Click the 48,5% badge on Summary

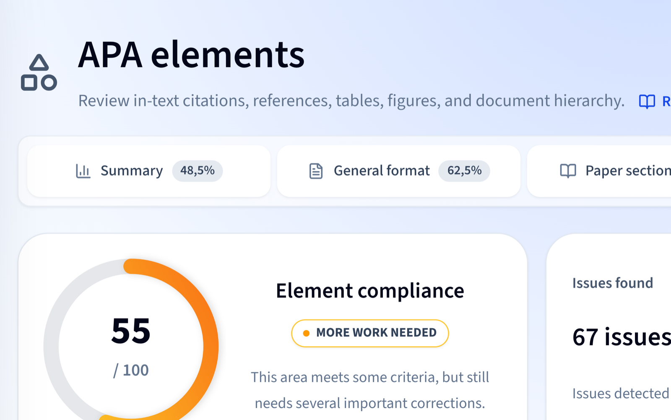[198, 171]
